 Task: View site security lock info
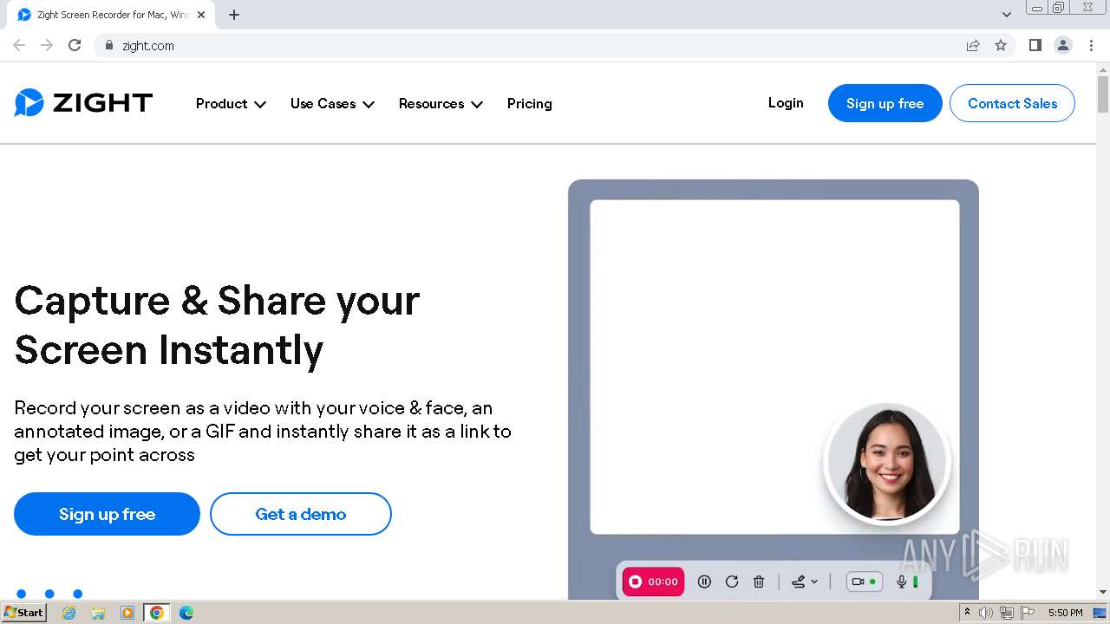pos(108,45)
